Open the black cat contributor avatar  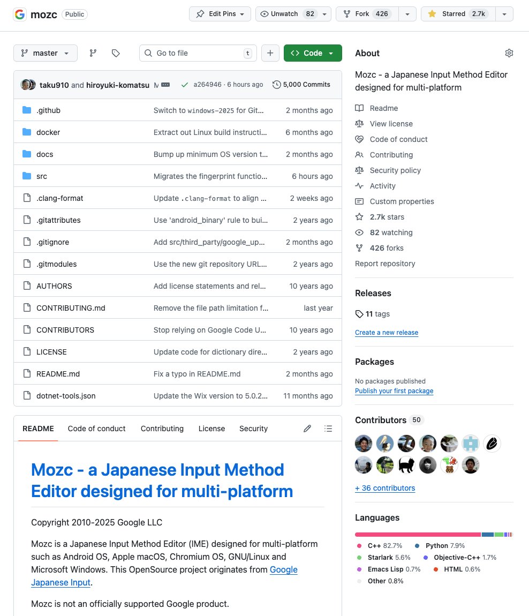point(406,465)
